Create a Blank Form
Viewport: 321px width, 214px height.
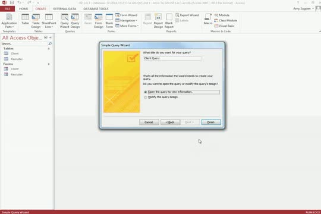coord(109,21)
